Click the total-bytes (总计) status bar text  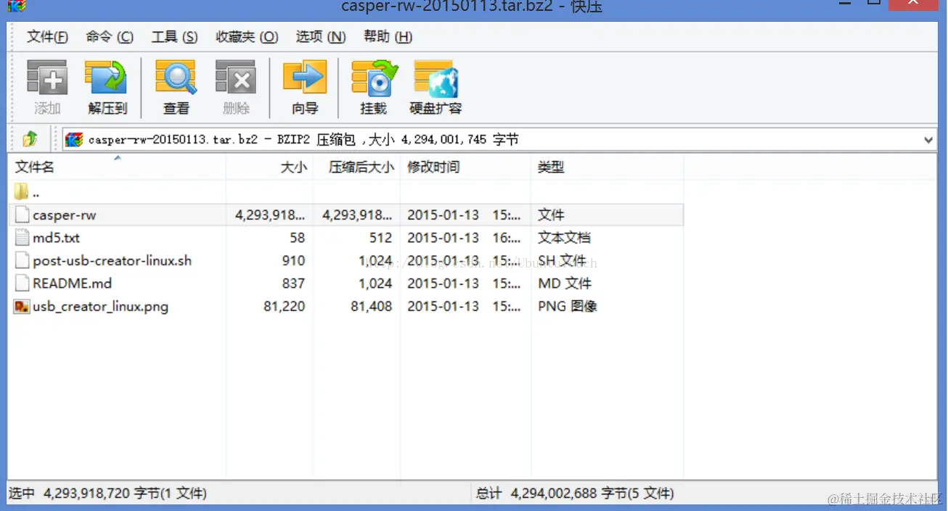point(575,494)
